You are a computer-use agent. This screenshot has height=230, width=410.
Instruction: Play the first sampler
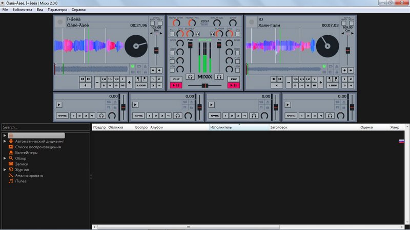(x=59, y=105)
